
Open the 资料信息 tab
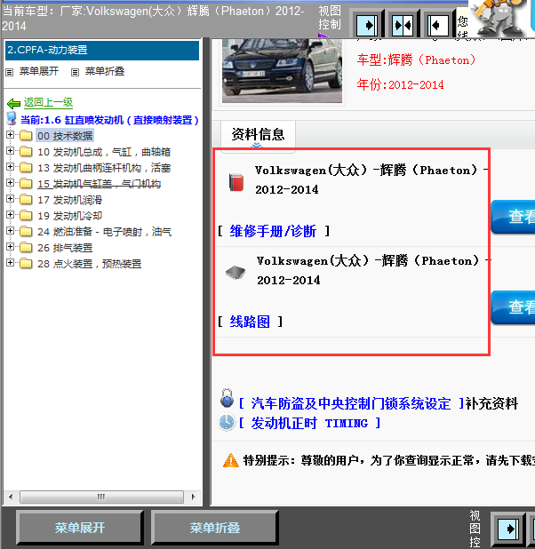tap(258, 134)
